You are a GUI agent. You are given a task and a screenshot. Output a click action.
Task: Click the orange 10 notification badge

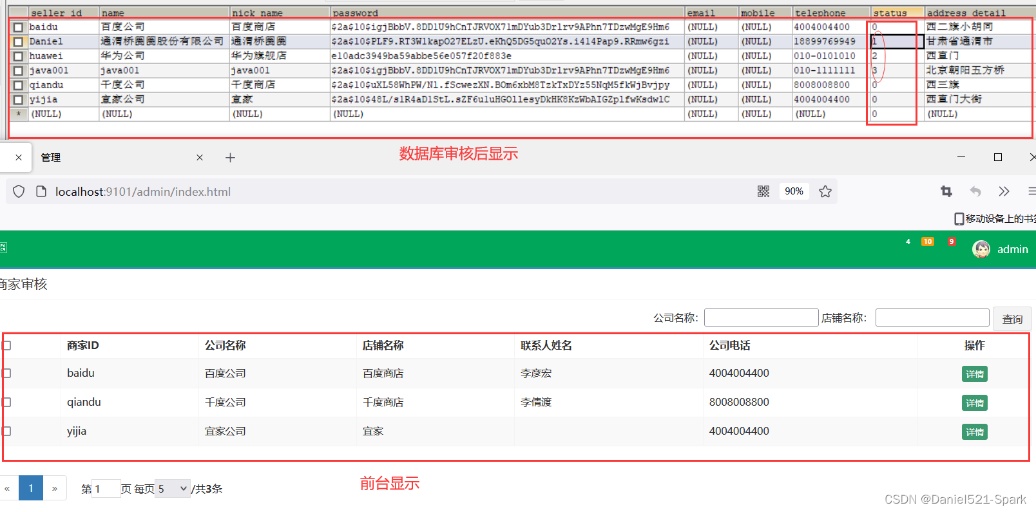click(x=928, y=242)
